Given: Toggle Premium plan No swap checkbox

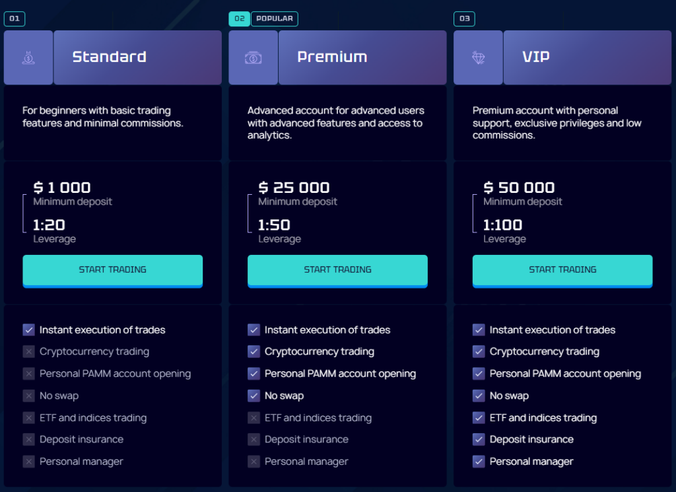Looking at the screenshot, I should [x=253, y=396].
